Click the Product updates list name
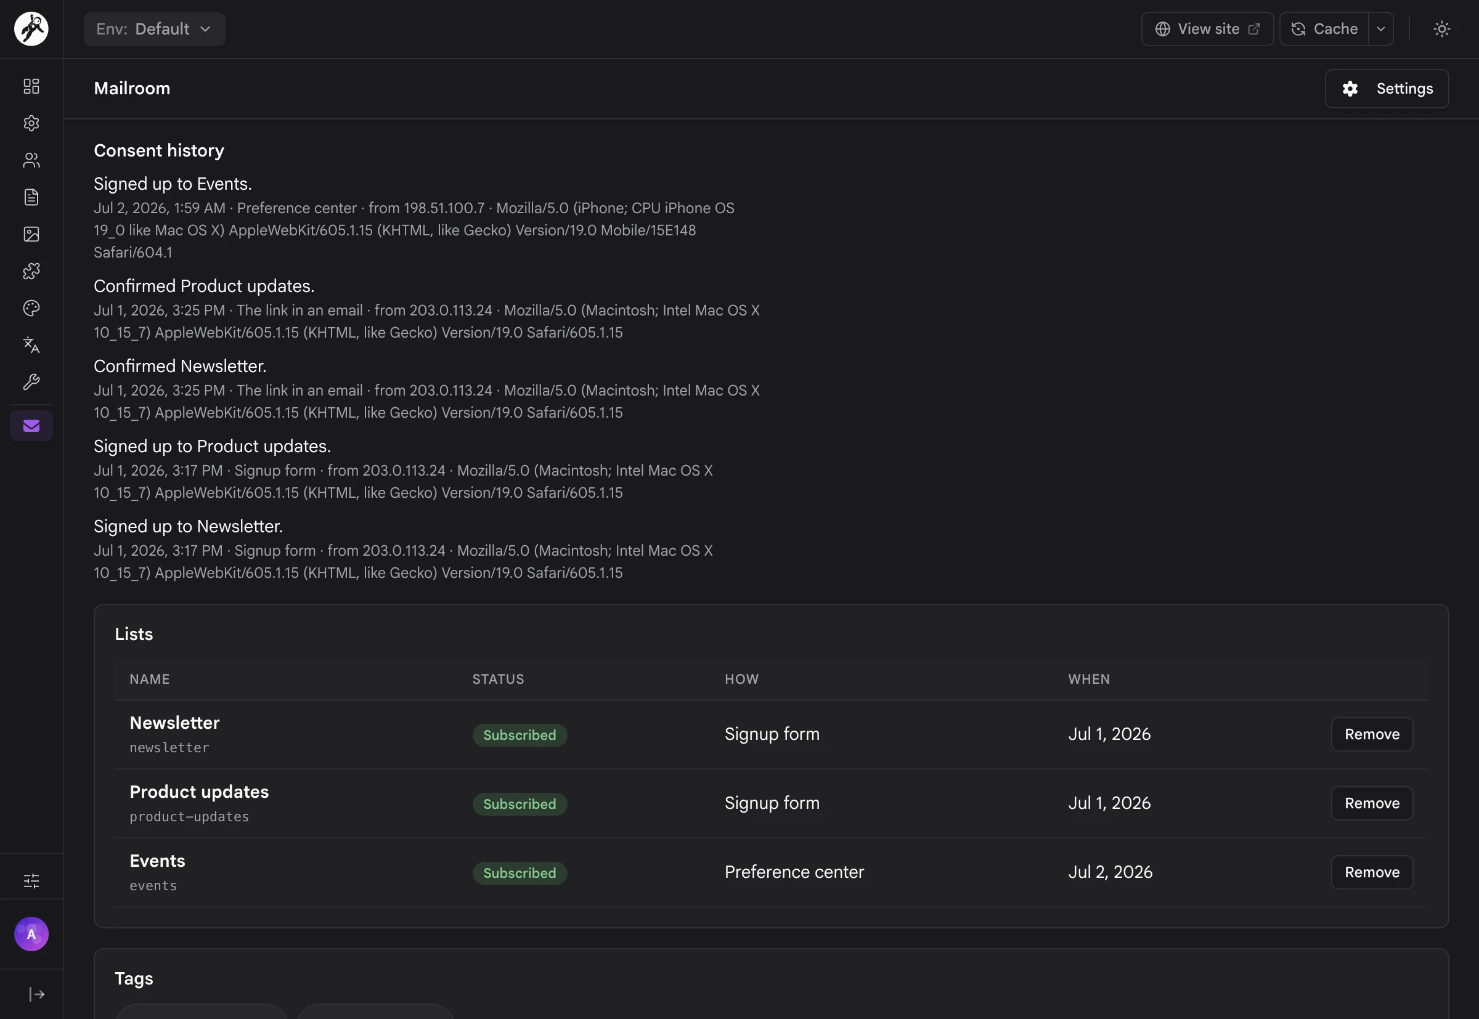 (199, 792)
